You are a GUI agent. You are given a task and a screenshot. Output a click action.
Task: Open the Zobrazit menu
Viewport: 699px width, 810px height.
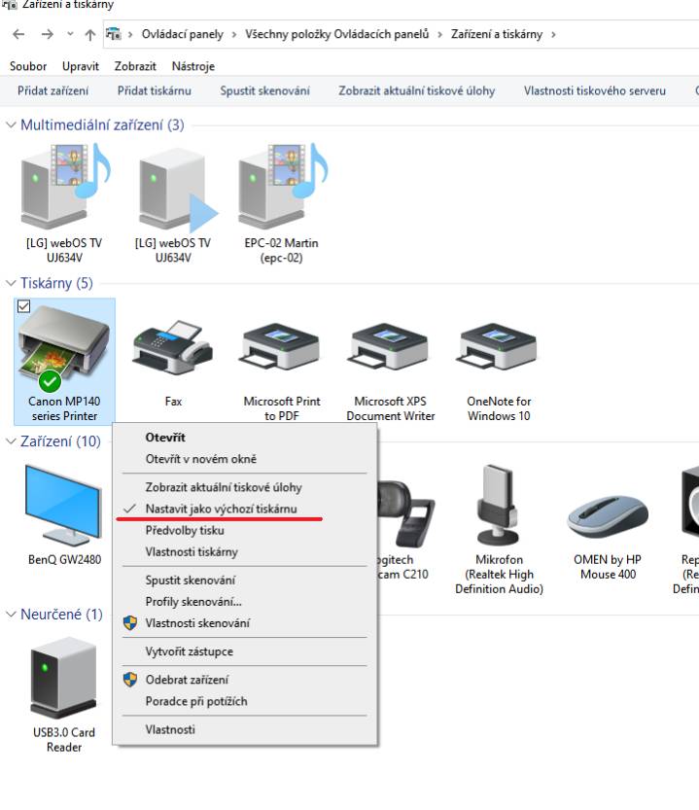click(x=135, y=66)
